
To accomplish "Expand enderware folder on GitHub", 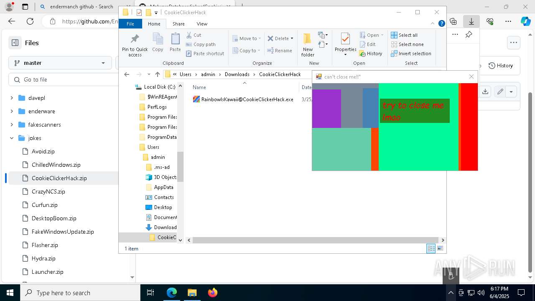I will (12, 111).
